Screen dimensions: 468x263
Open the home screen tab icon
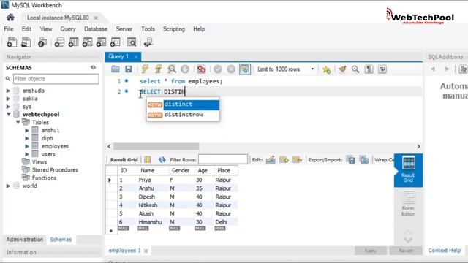pos(10,18)
